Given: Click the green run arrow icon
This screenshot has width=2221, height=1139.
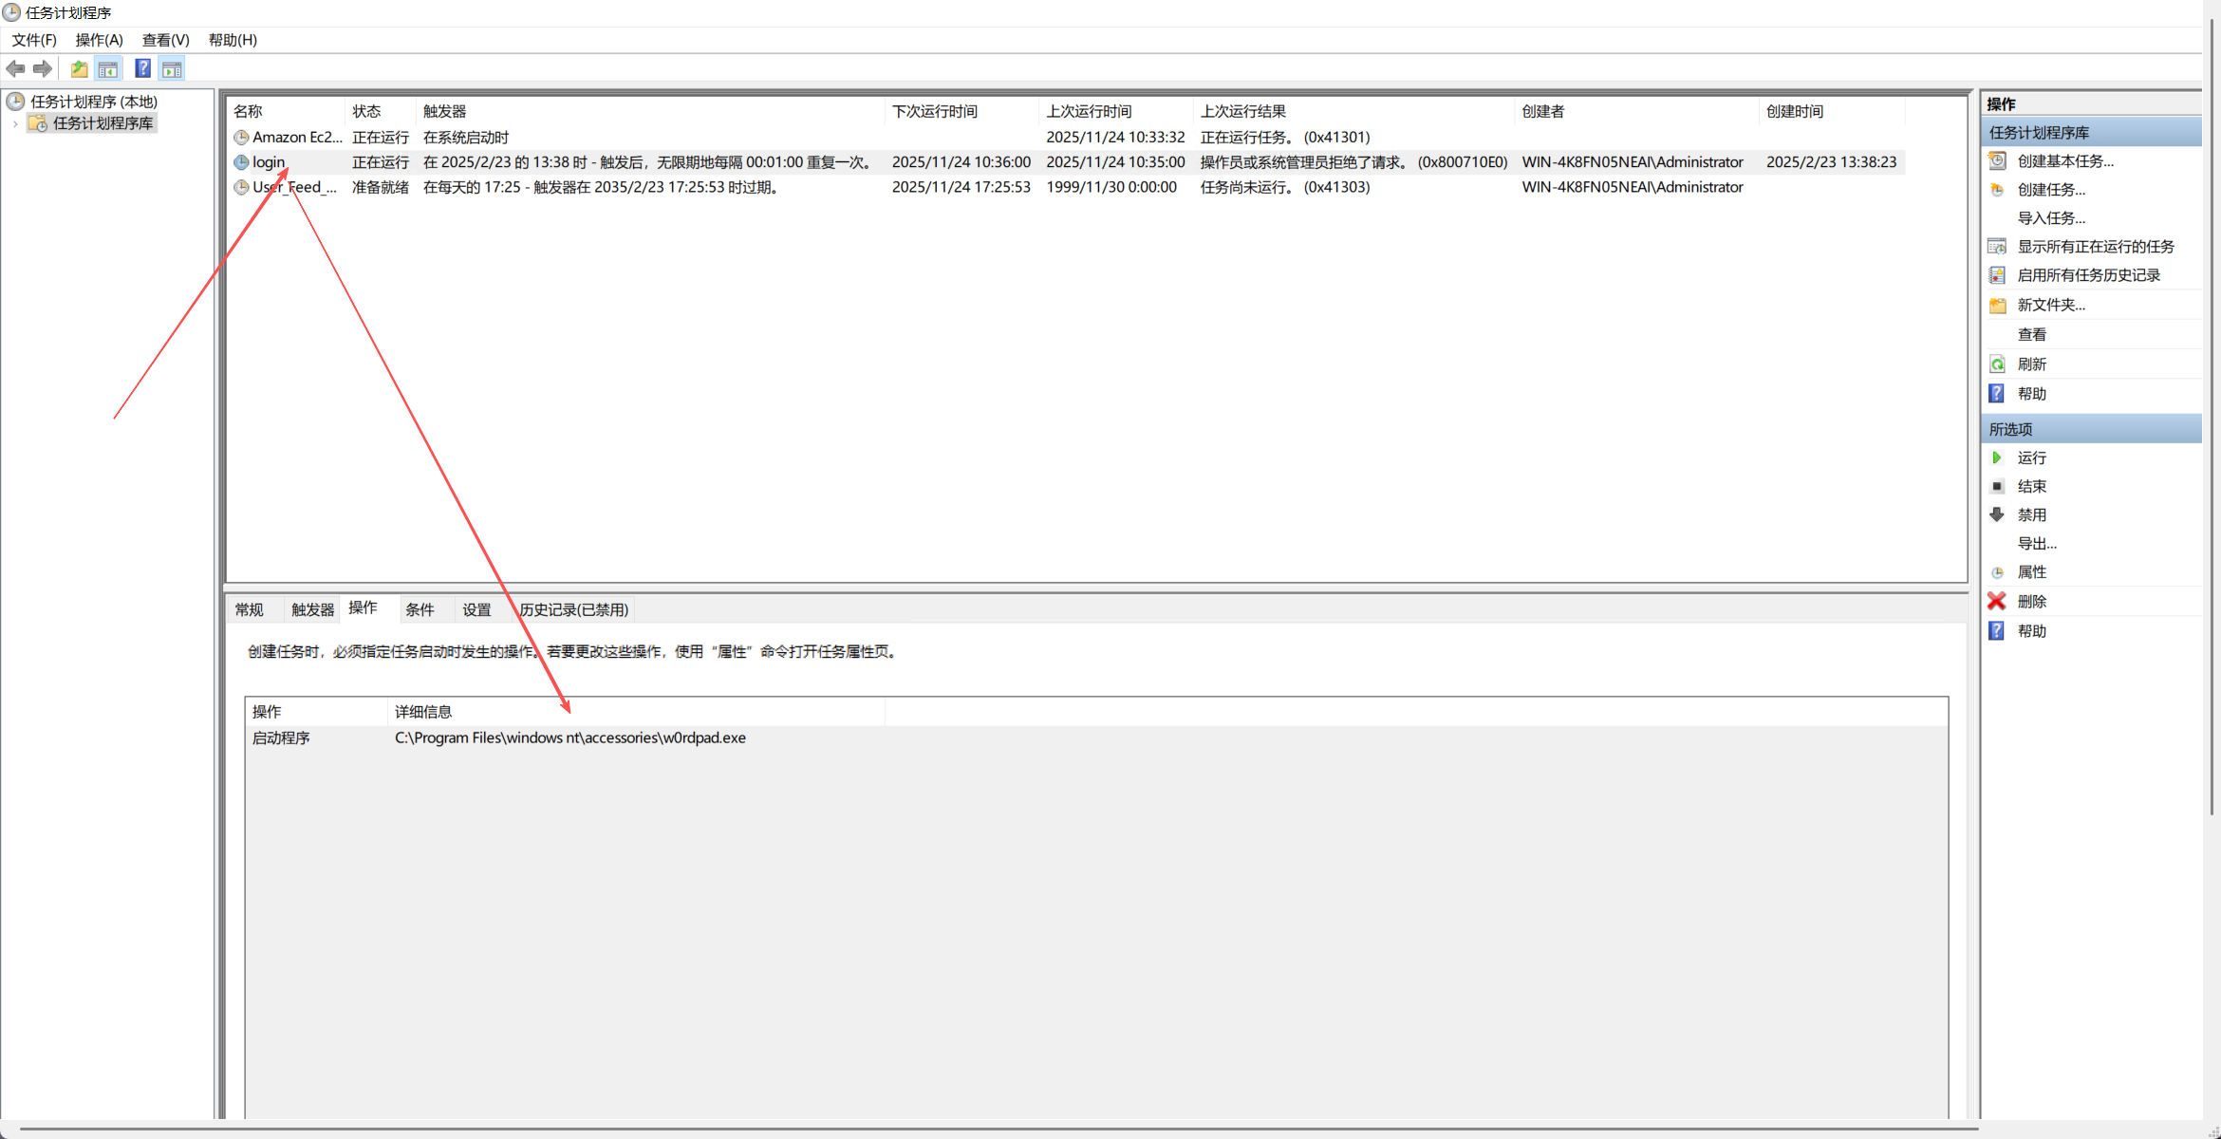Looking at the screenshot, I should (x=1997, y=458).
